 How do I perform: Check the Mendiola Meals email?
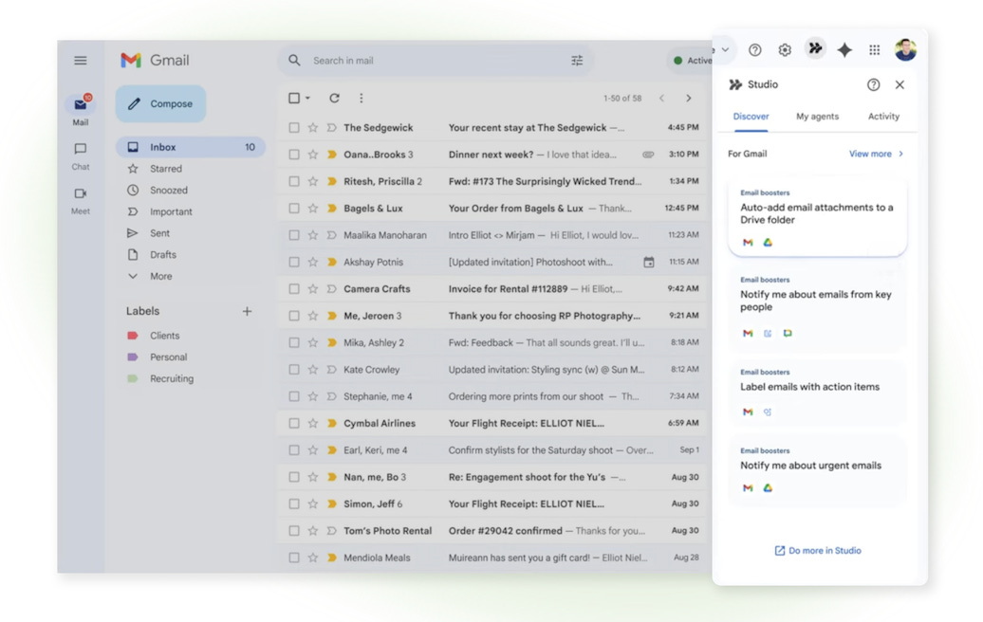click(294, 558)
